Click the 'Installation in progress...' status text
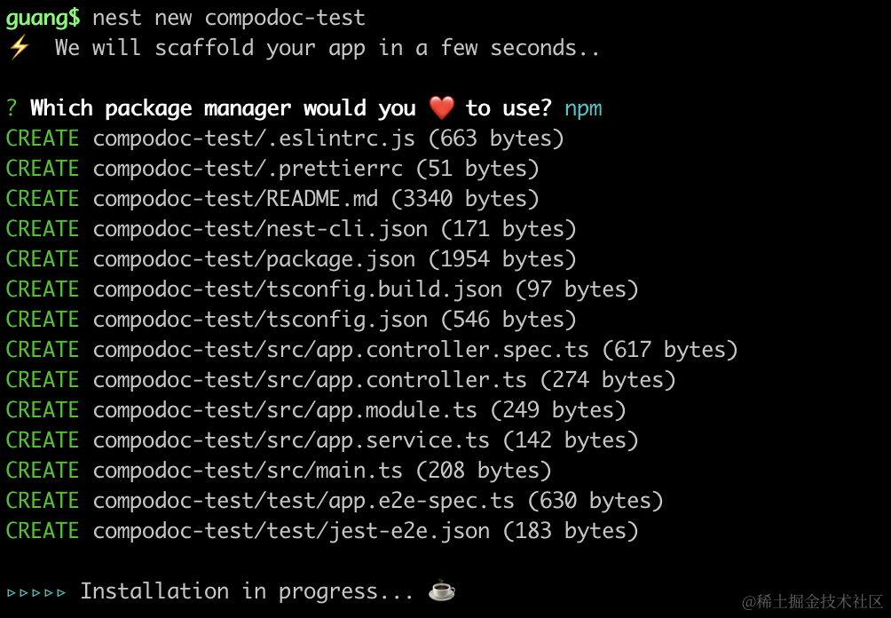Viewport: 891px width, 618px height. (247, 591)
